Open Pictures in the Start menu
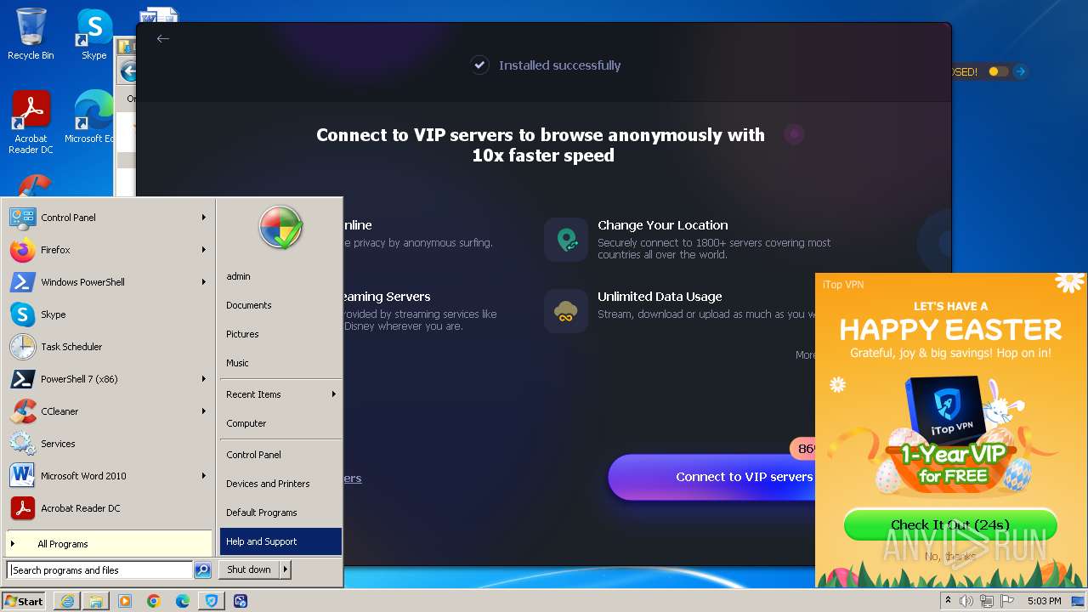 (280, 334)
